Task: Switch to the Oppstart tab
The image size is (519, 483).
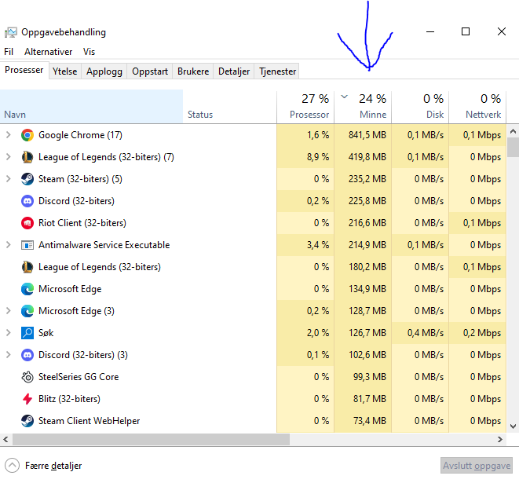Action: tap(150, 71)
